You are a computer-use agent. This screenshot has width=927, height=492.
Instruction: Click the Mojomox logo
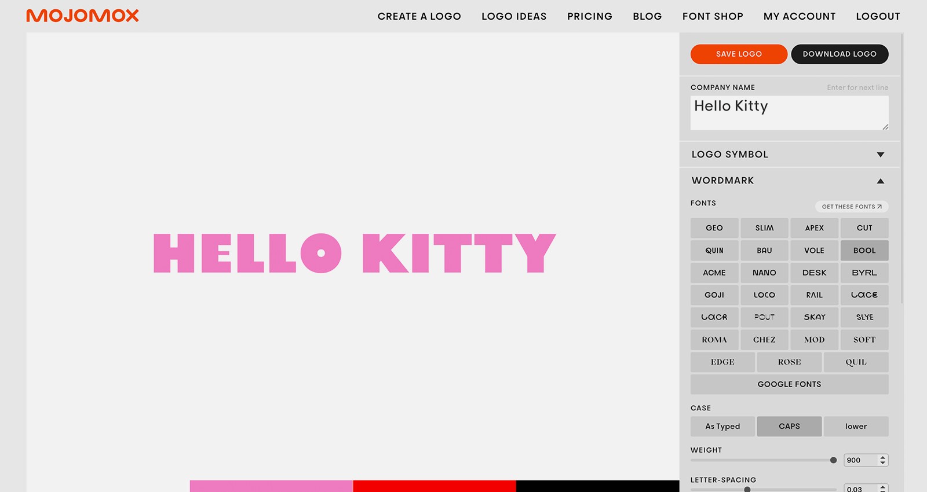[x=82, y=16]
